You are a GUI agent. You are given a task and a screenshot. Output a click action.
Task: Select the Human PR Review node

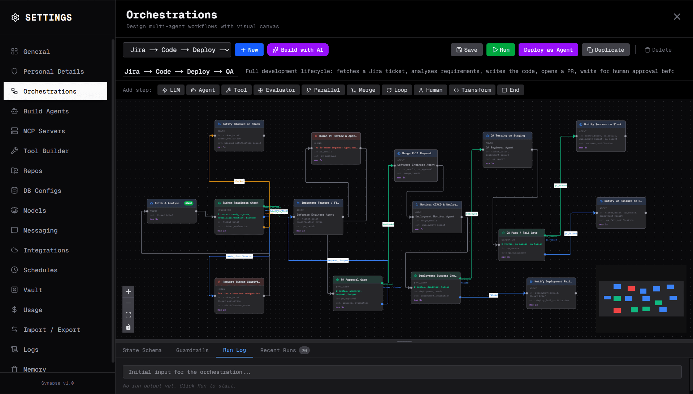(x=336, y=148)
